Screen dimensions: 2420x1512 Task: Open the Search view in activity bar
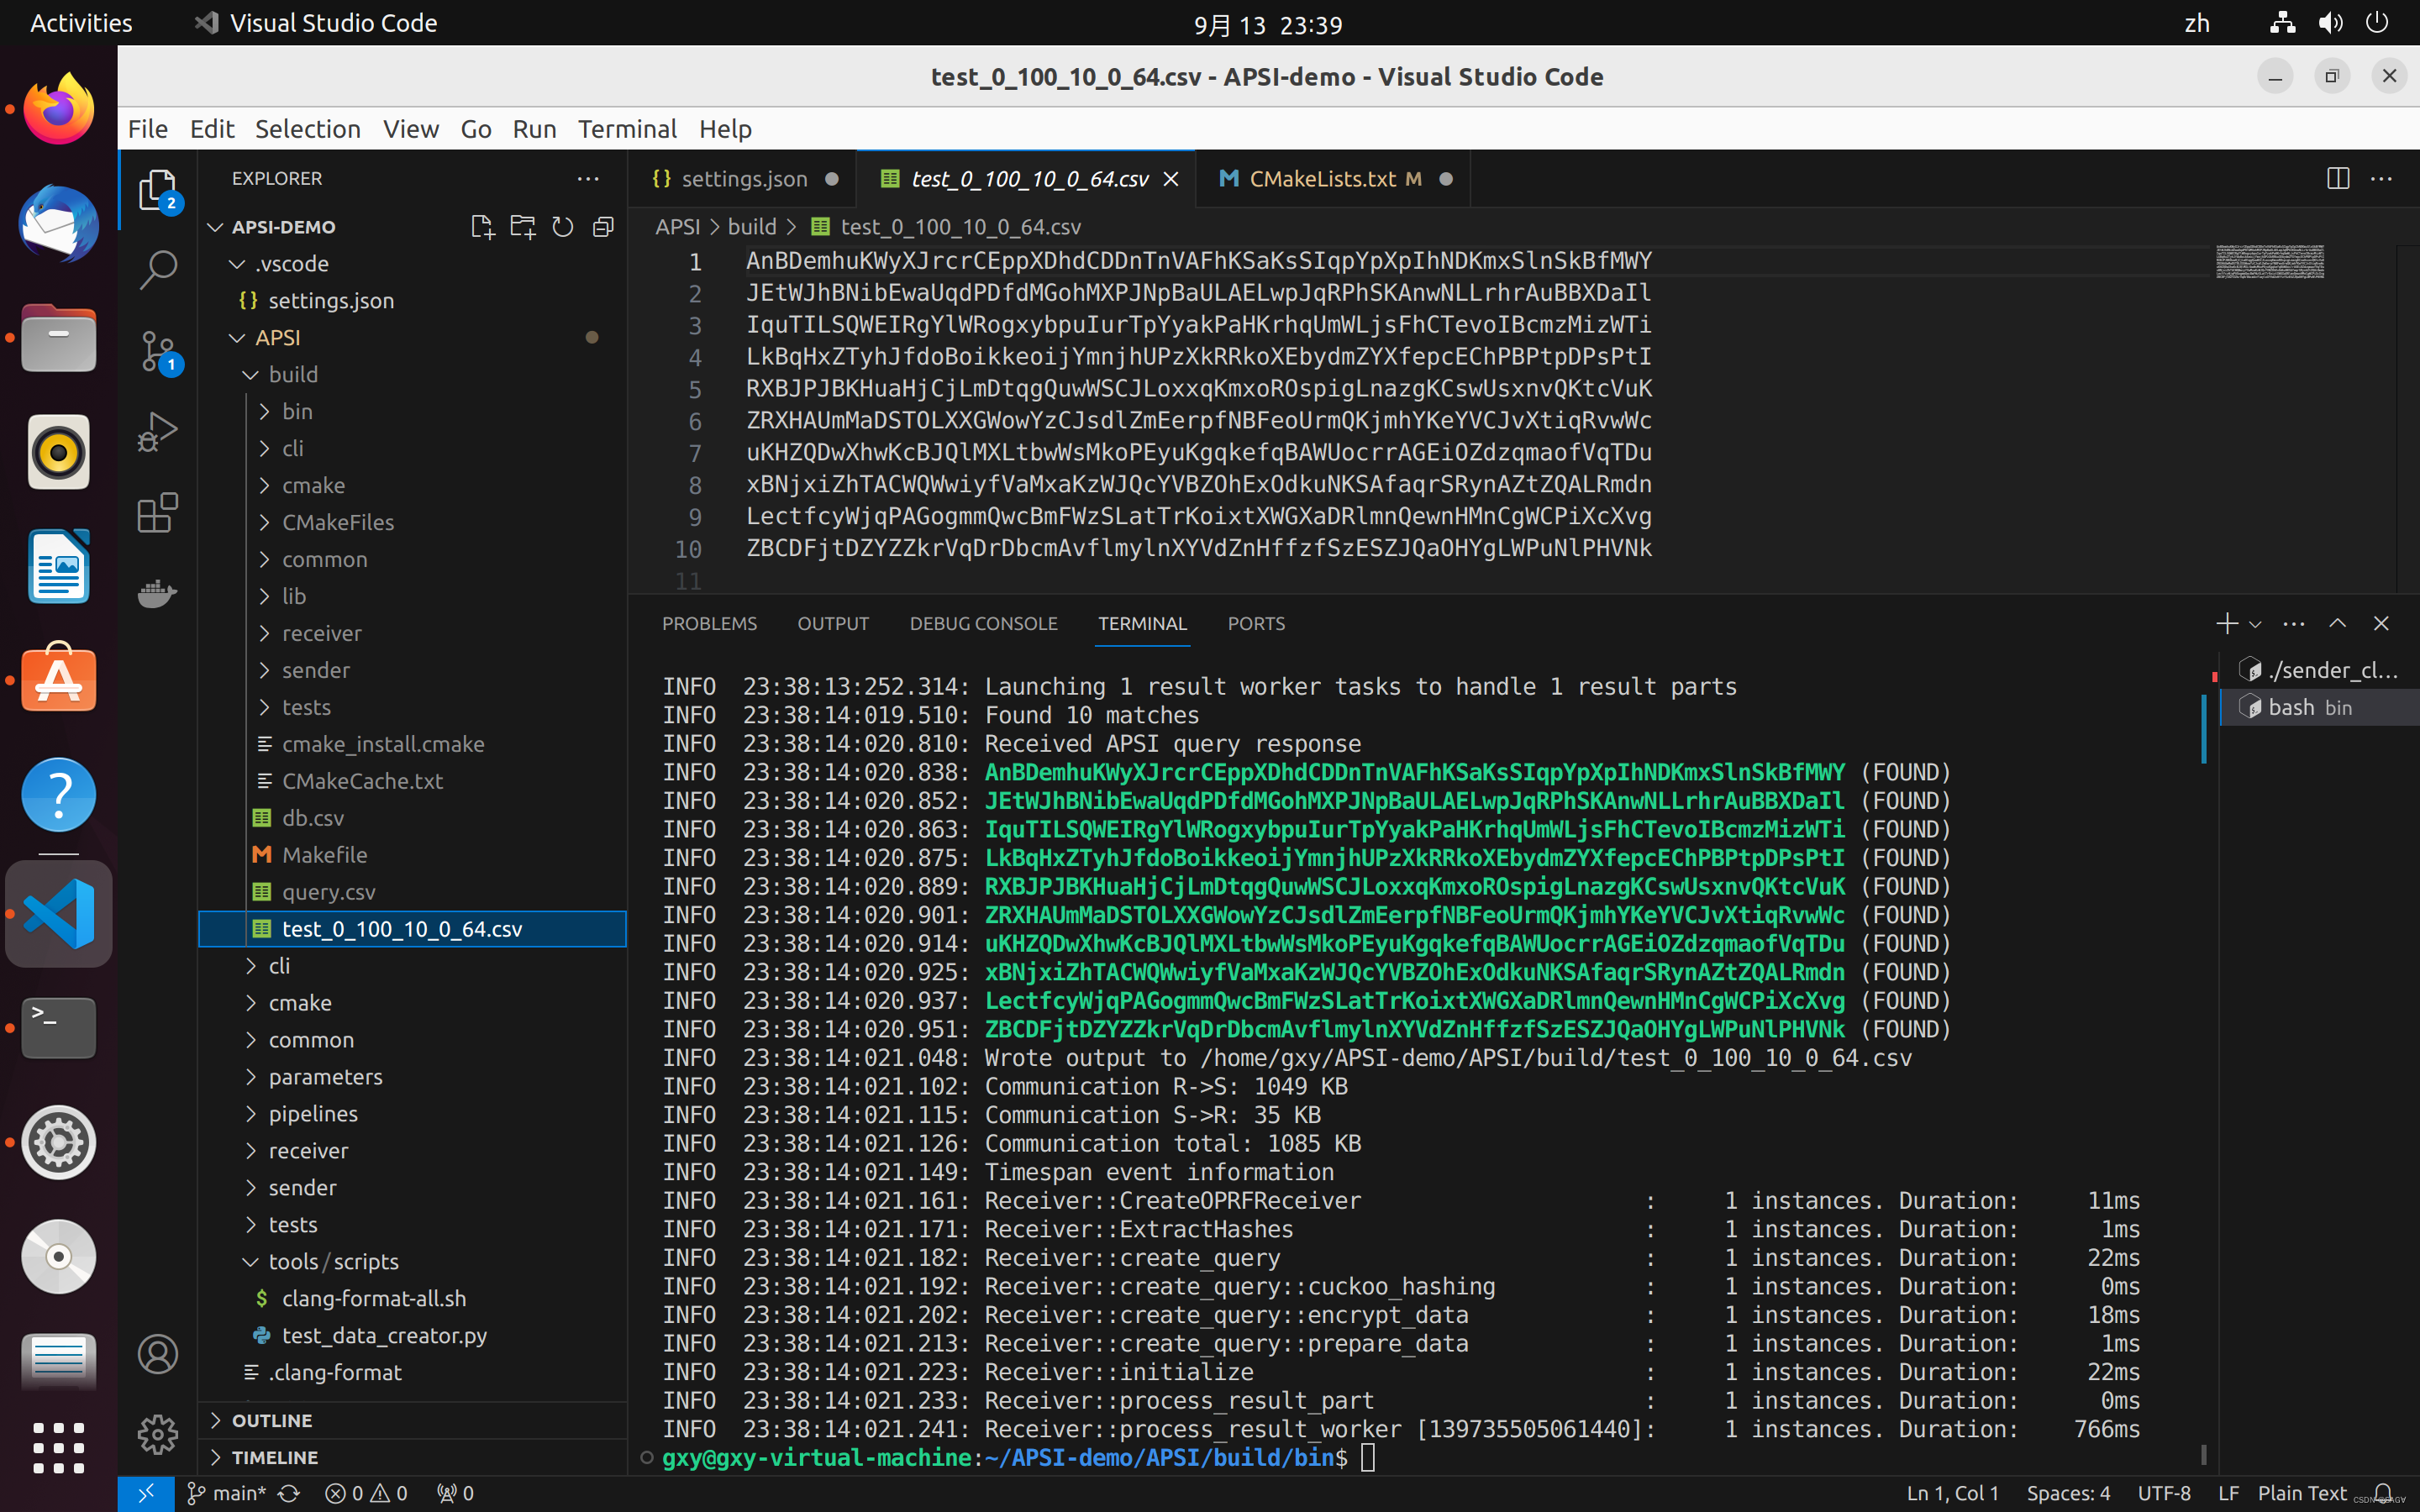point(157,270)
